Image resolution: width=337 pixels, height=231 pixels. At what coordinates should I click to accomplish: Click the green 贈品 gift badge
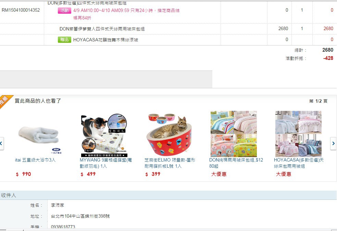coord(64,40)
